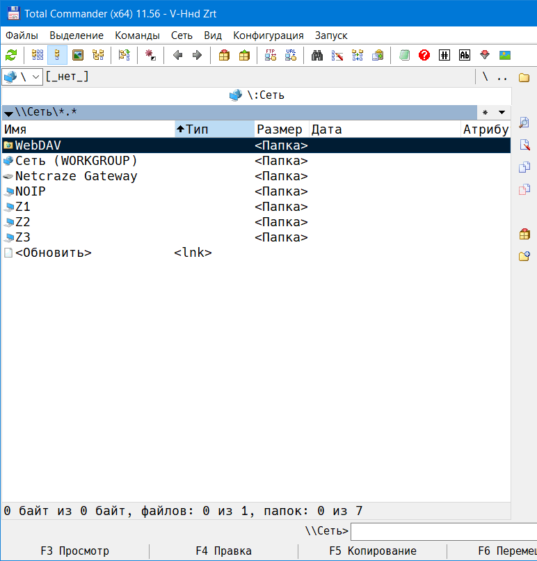Click the red question mark help icon
Image resolution: width=537 pixels, height=561 pixels.
coord(424,55)
